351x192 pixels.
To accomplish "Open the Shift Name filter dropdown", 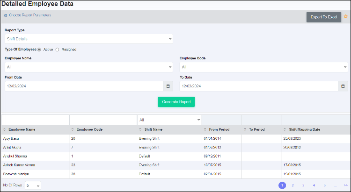I will [x=169, y=120].
